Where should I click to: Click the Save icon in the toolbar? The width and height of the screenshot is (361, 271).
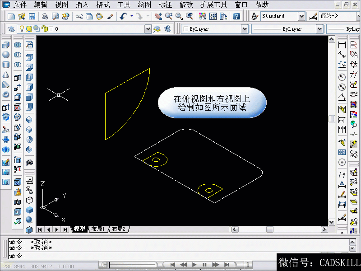point(32,16)
